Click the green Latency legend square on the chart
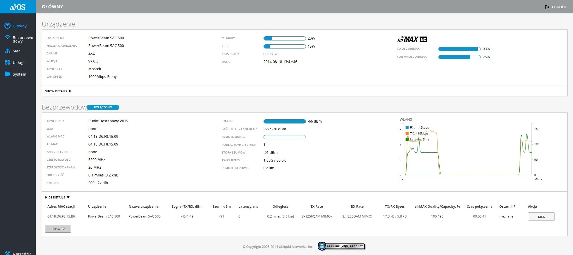Image resolution: width=573 pixels, height=255 pixels. coord(407,139)
